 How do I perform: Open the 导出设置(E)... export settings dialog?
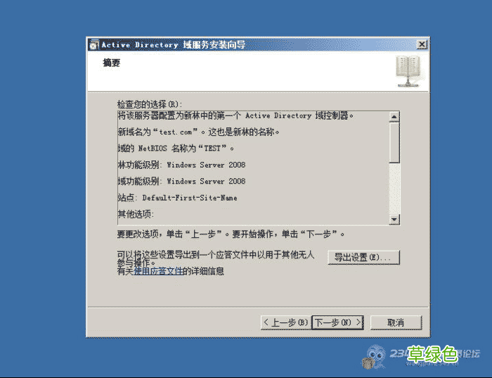(363, 258)
